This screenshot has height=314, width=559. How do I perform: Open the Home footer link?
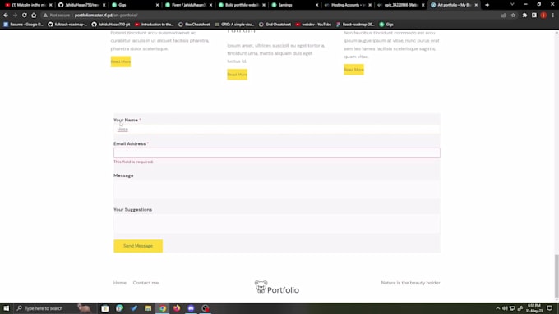click(x=120, y=283)
